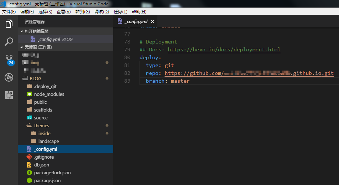339x185 pixels.
Task: Click the package.json hexagon icon
Action: (x=29, y=180)
